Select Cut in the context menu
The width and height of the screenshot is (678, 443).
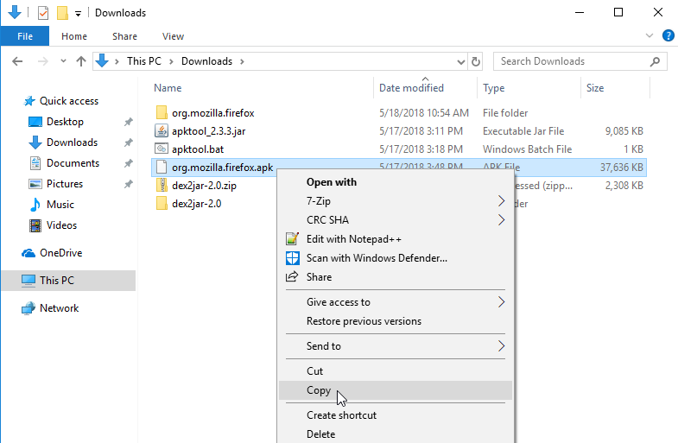(x=314, y=371)
